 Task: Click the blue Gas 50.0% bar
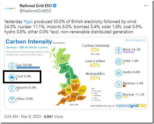coord(28,67)
